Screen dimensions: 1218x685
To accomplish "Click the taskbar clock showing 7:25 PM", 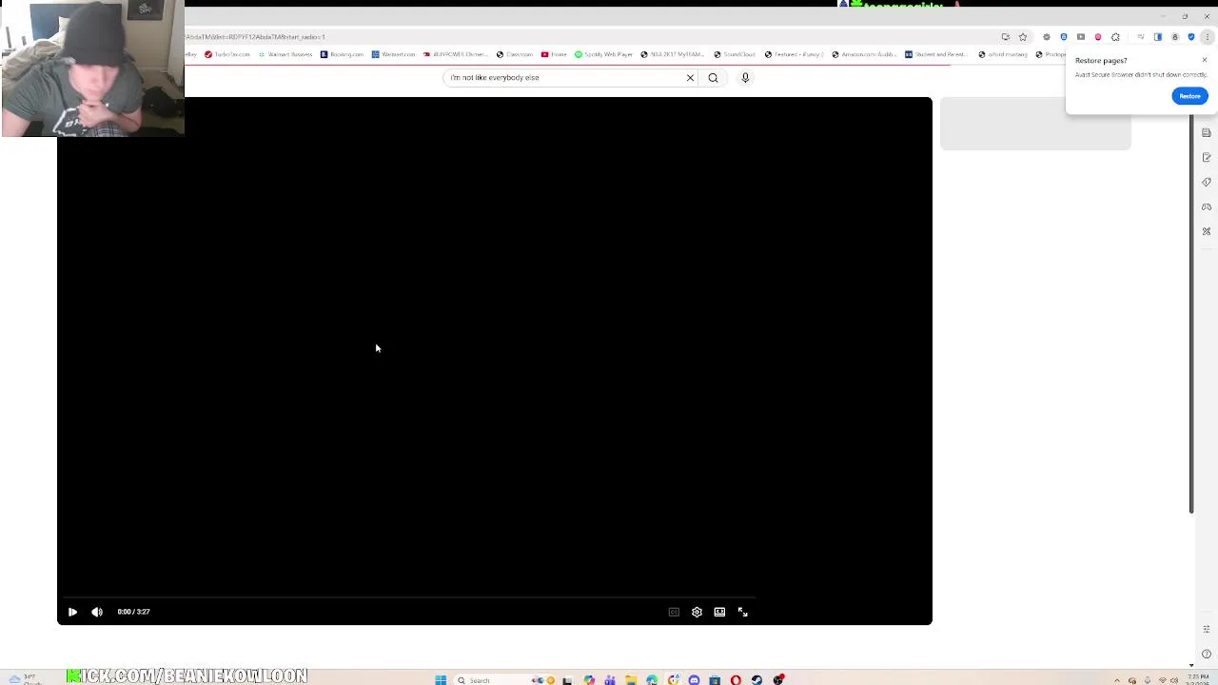I will click(1198, 679).
